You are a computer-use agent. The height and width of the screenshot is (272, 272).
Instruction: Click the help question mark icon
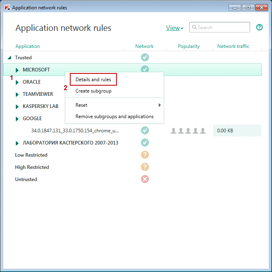tap(259, 27)
